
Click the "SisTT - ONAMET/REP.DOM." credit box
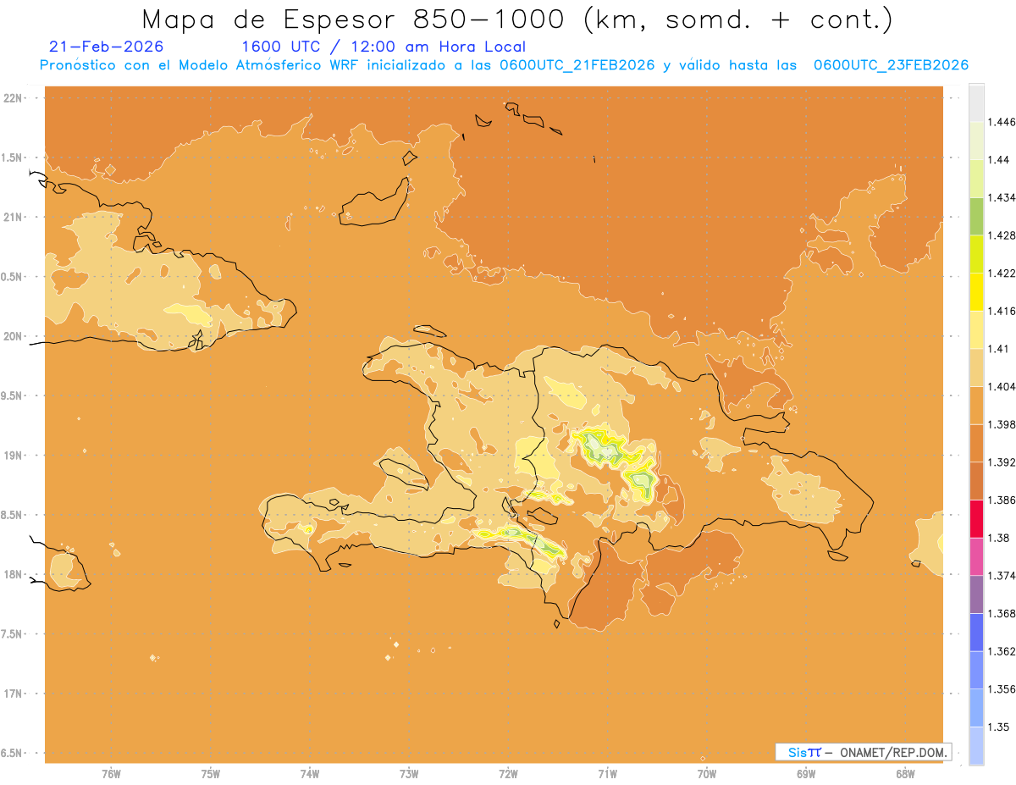pos(864,752)
